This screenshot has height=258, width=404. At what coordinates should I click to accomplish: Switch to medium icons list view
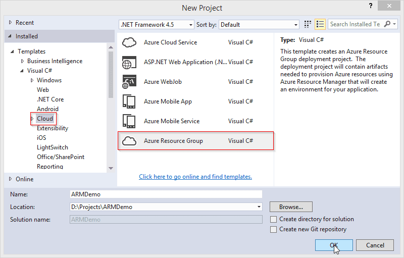pos(320,24)
